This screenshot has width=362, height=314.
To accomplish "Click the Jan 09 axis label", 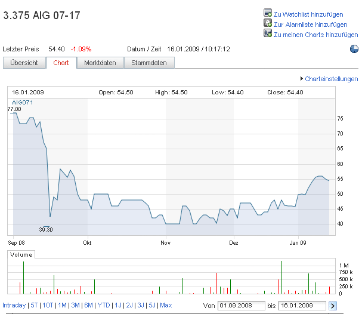I will (298, 243).
